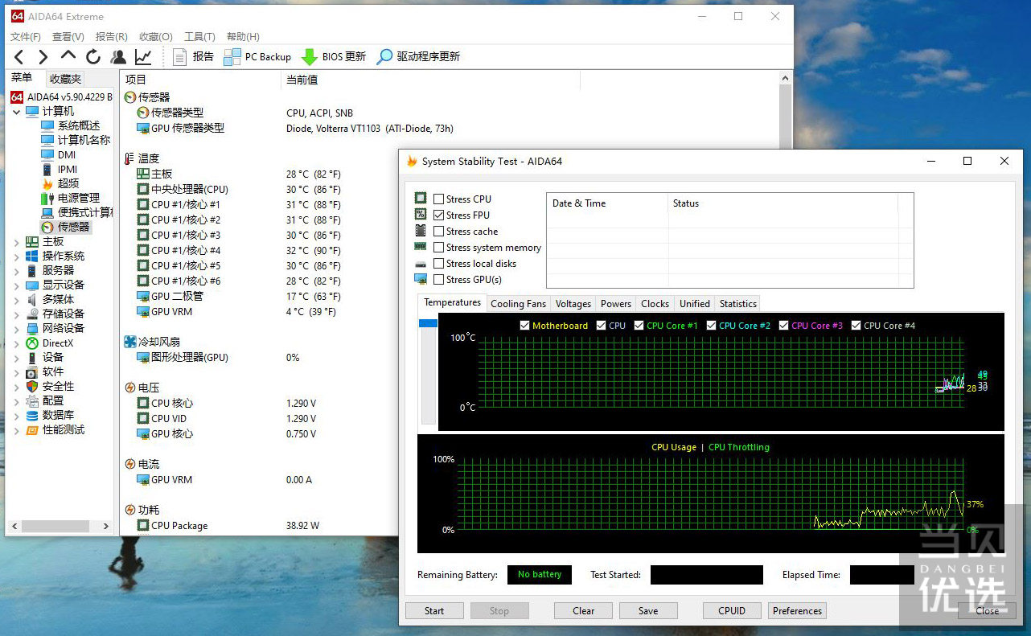Click the Save button

[648, 610]
